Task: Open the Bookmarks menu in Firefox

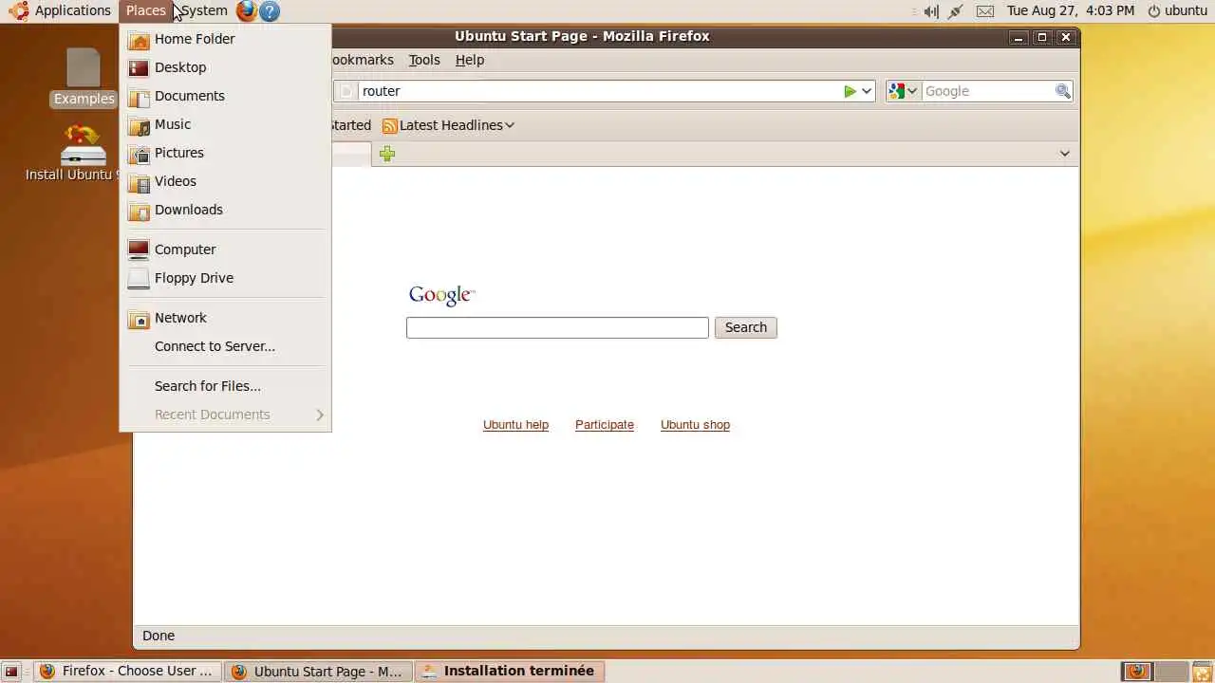Action: [361, 60]
